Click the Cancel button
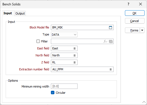 pos(135,21)
